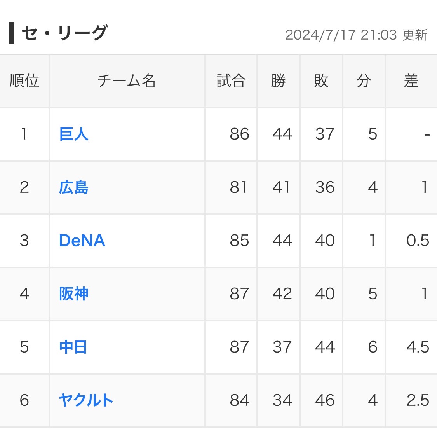Click the ヤクルト team link

86,400
